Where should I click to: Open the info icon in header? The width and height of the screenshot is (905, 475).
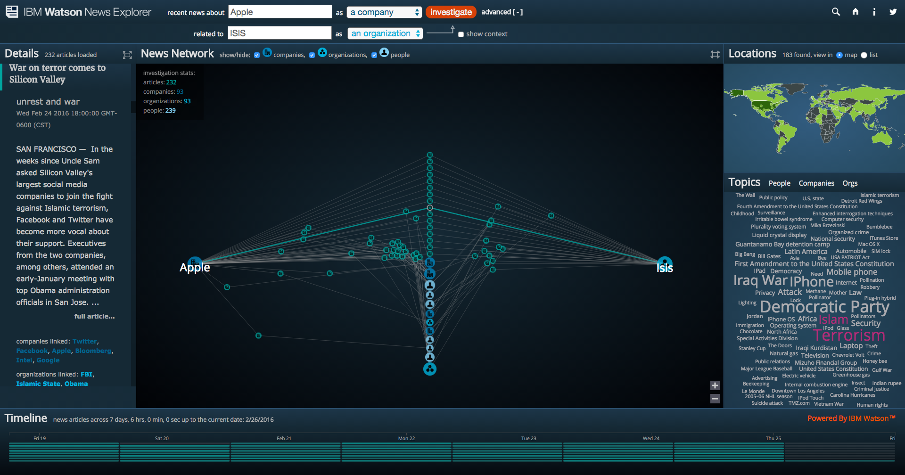874,12
